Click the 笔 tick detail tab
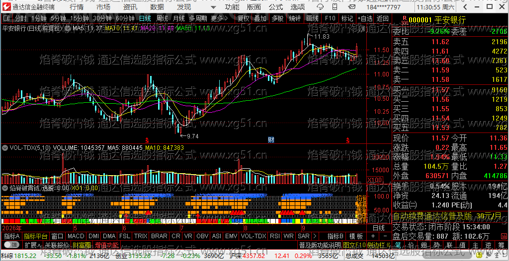This screenshot has height=261, width=509. 399,245
